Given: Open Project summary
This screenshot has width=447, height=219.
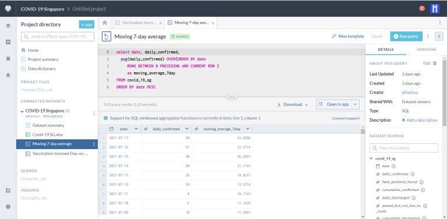Looking at the screenshot, I should [42, 59].
